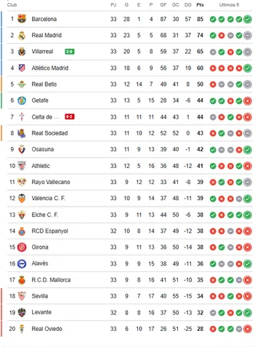
Task: Open the Real Oviedo team link
Action: pos(47,329)
